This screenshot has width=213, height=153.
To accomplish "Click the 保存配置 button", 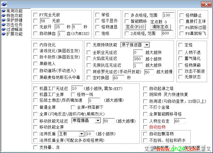I will click(x=192, y=148).
